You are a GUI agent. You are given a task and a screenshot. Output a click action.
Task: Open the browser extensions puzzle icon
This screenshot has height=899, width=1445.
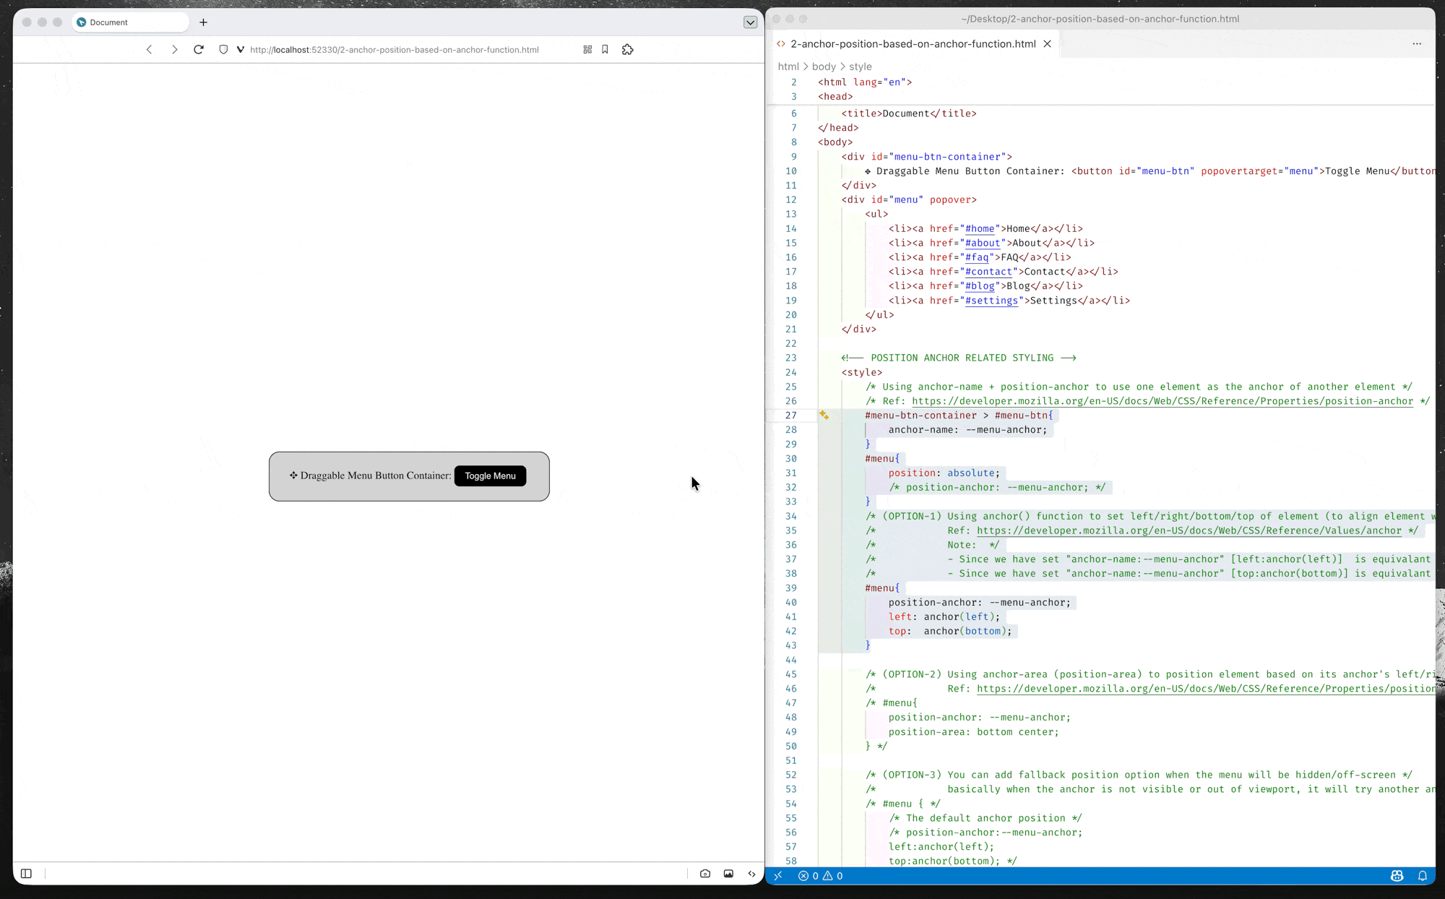click(627, 50)
